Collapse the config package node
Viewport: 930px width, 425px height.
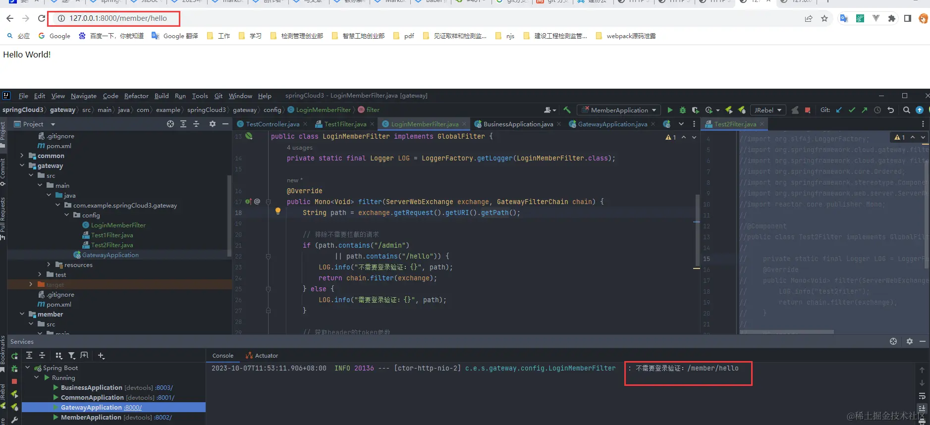point(66,215)
